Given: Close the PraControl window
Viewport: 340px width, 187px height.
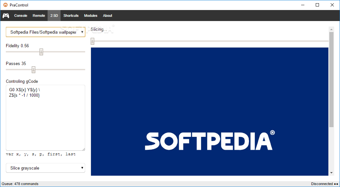Looking at the screenshot, I should pyautogui.click(x=332, y=5).
